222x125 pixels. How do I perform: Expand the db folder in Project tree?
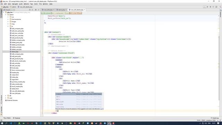tap(6, 96)
